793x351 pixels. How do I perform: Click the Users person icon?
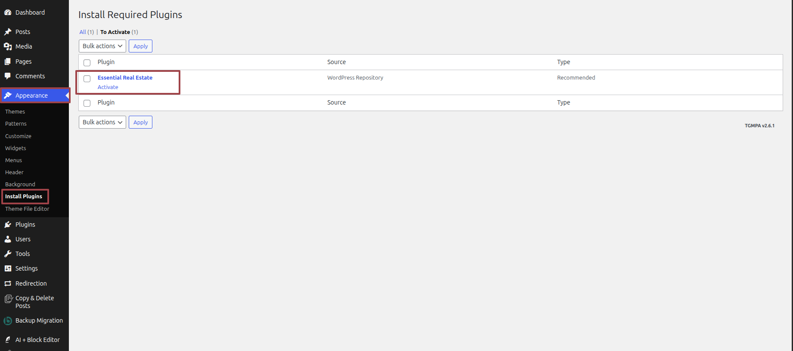(x=8, y=239)
